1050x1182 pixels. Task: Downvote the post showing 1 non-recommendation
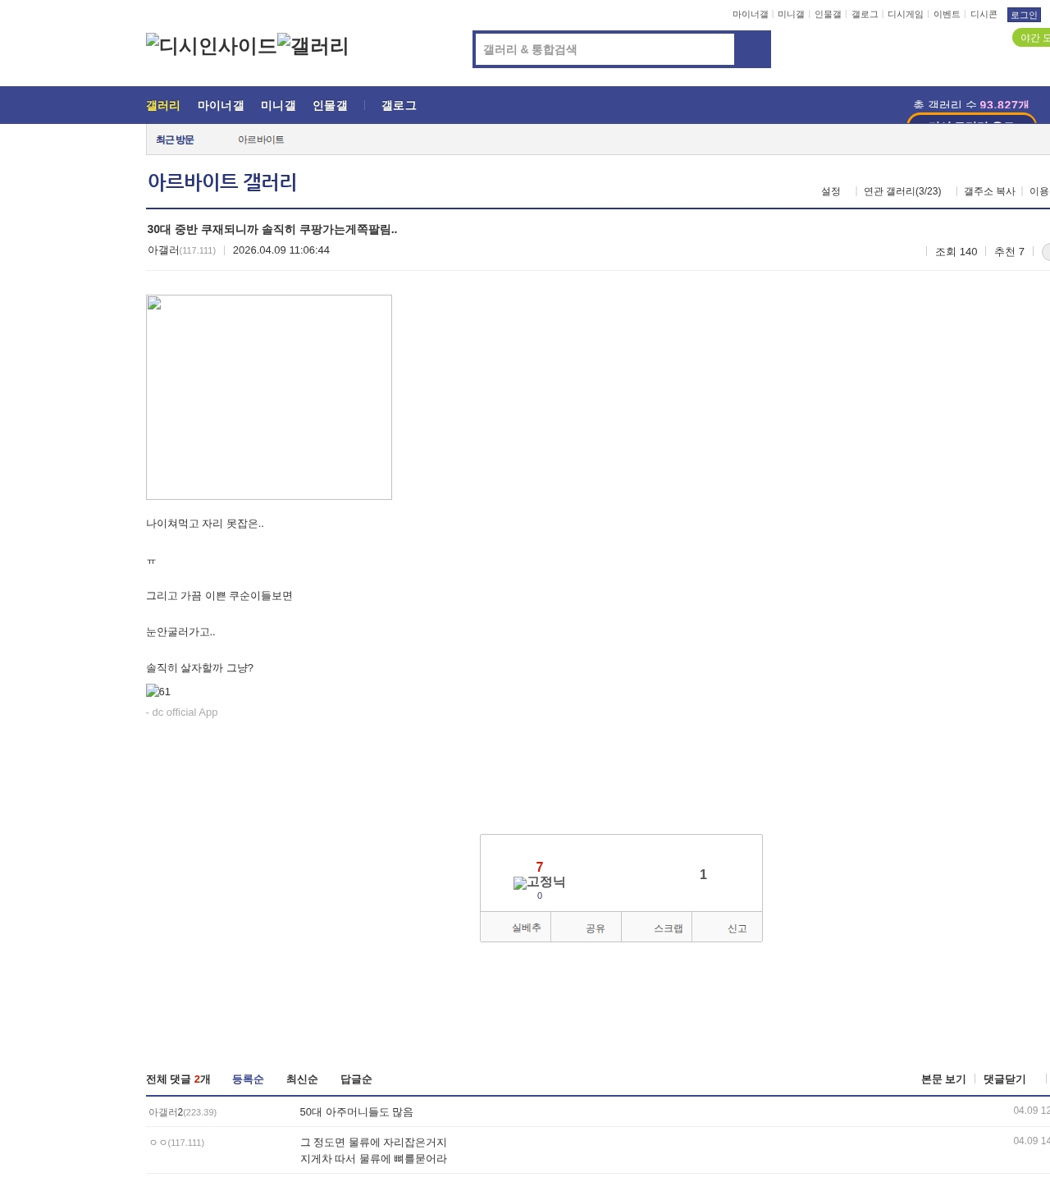click(x=703, y=875)
